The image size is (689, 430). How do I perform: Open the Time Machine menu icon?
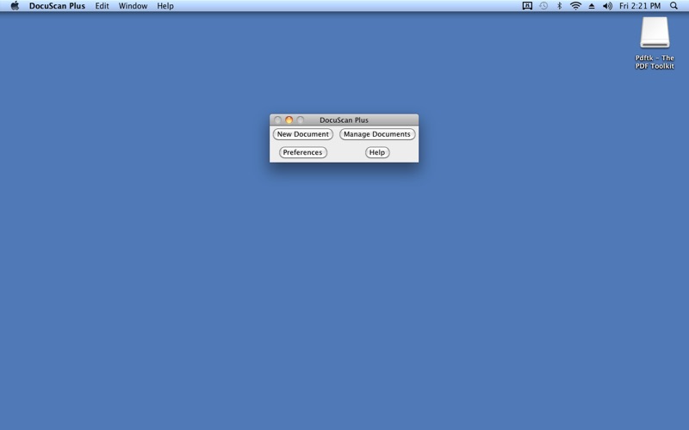pyautogui.click(x=543, y=6)
